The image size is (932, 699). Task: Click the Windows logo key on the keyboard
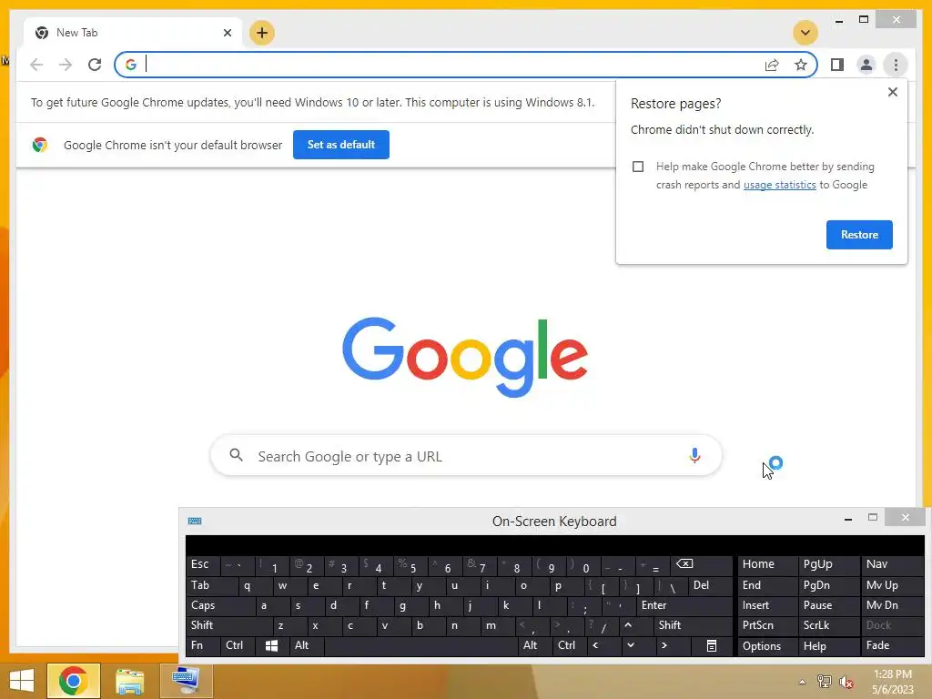click(271, 646)
